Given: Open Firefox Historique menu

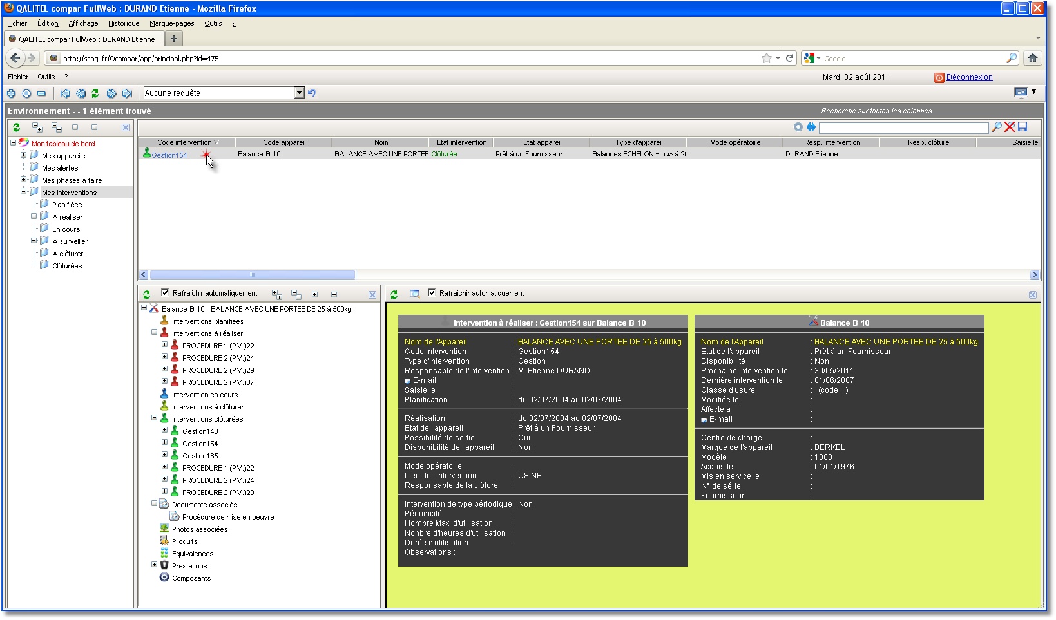Looking at the screenshot, I should tap(124, 23).
